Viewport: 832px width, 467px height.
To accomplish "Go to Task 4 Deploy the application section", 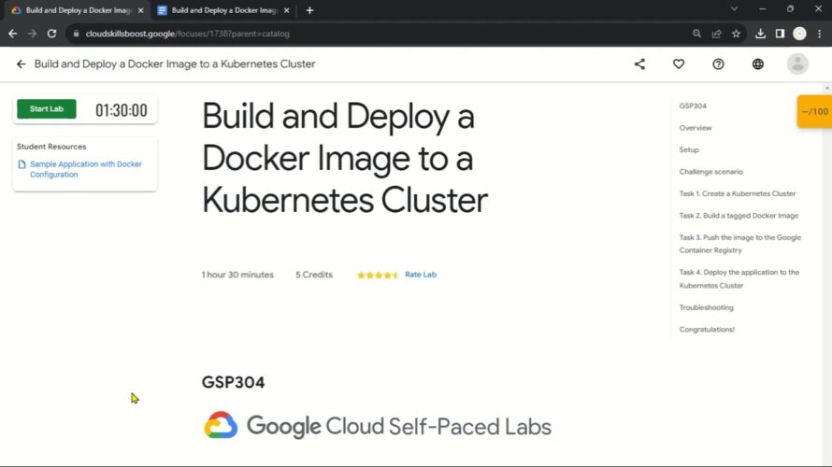I will (739, 279).
